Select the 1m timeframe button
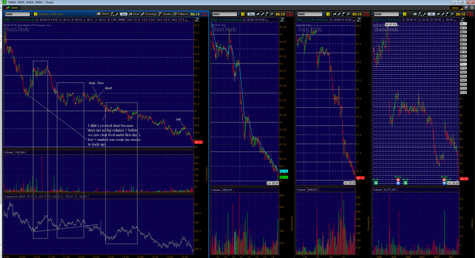 coord(123,14)
